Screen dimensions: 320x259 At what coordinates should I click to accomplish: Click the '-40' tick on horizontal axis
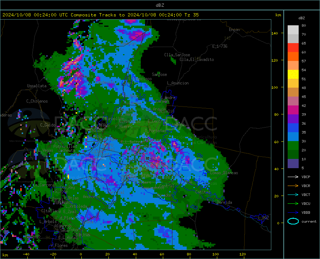pyautogui.click(x=26, y=254)
